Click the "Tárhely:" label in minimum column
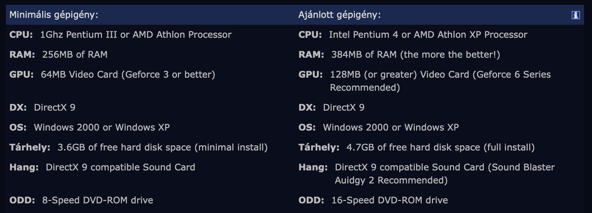The width and height of the screenshot is (592, 213). pyautogui.click(x=30, y=147)
